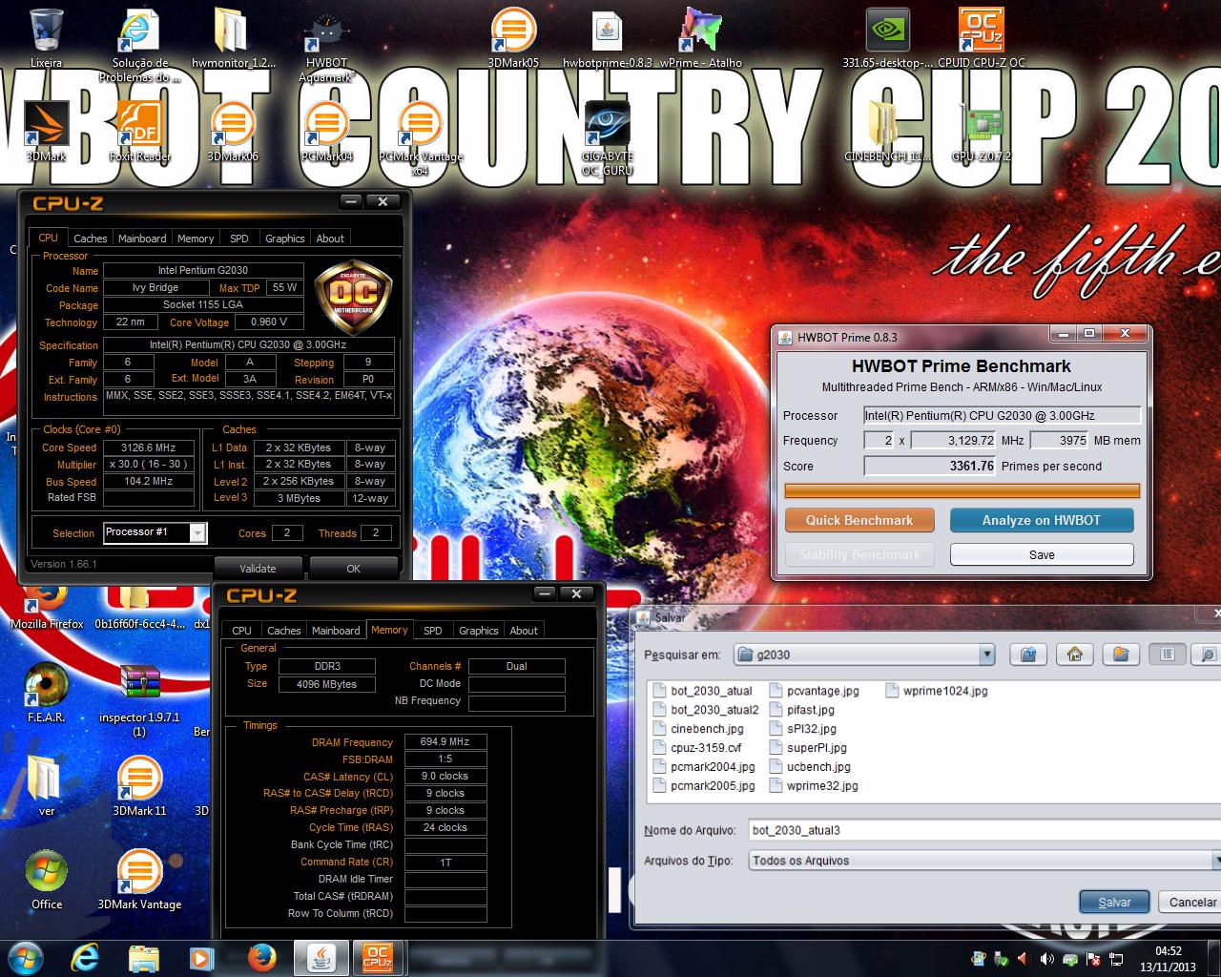Image resolution: width=1221 pixels, height=977 pixels.
Task: Expand the 'Pesquisar em' g2030 folder dropdown
Action: tap(986, 655)
